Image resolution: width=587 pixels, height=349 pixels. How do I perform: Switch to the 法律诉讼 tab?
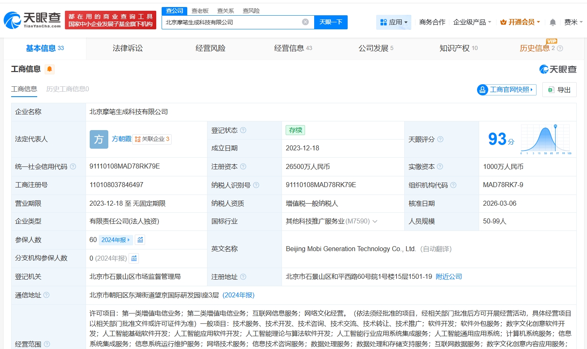click(128, 48)
